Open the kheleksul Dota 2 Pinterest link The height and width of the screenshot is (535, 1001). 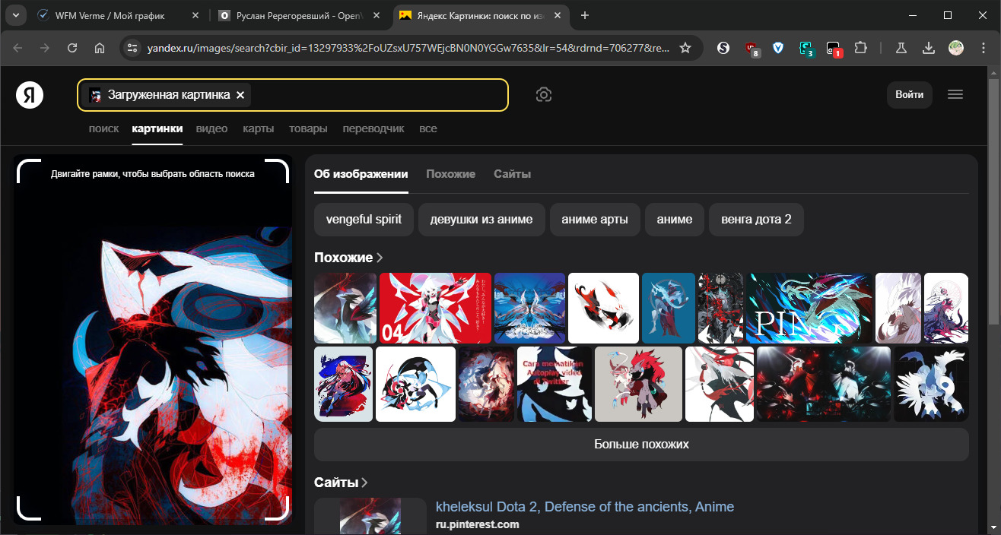(x=584, y=507)
